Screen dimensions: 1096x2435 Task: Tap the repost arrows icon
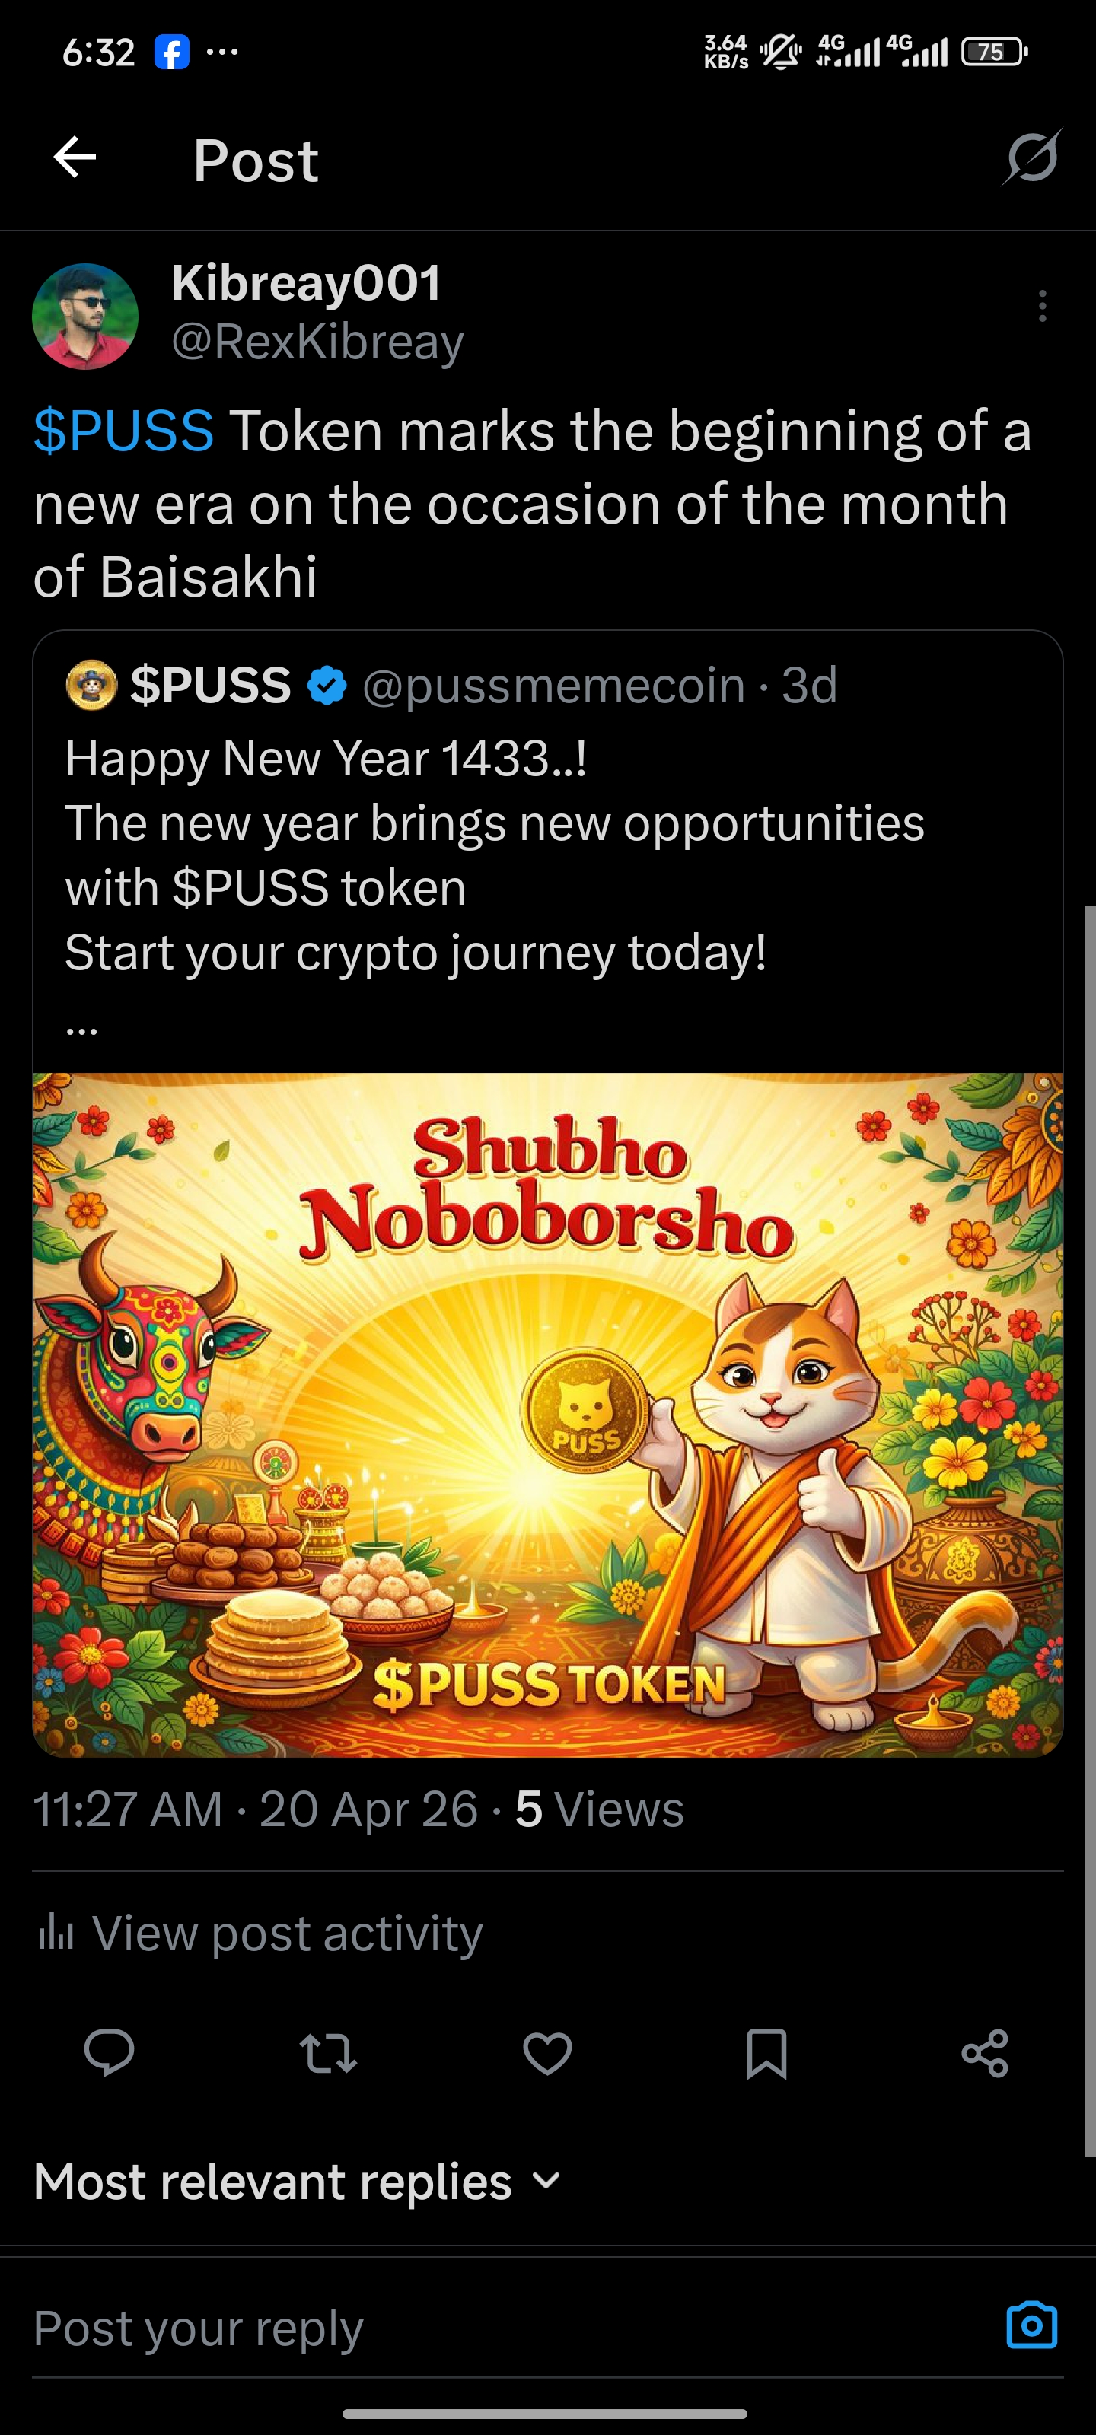328,2053
